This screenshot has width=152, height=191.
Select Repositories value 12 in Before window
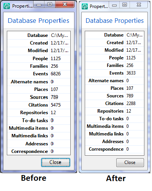53,113
